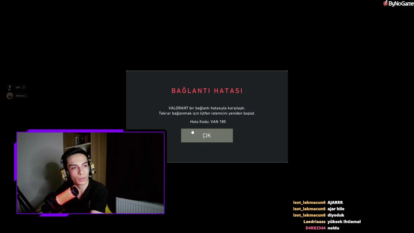The image size is (414, 233).
Task: Click the muted microphone icon next to ajar
Action: [24, 87]
